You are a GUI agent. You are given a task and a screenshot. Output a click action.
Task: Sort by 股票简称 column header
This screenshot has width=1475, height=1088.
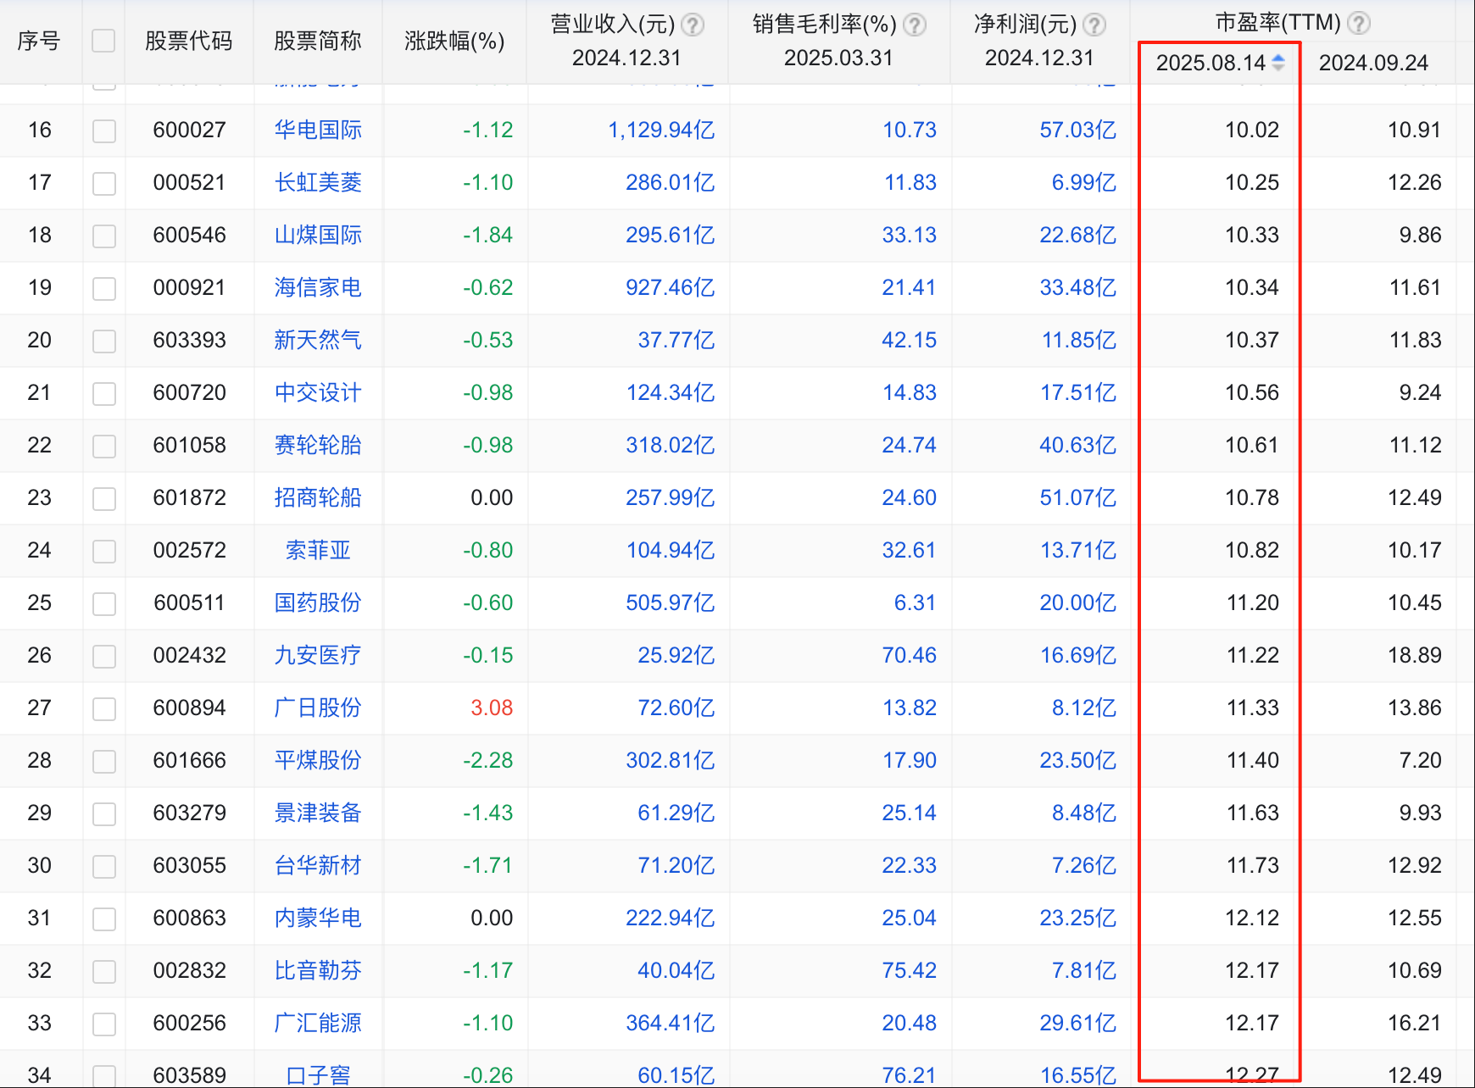coord(318,41)
